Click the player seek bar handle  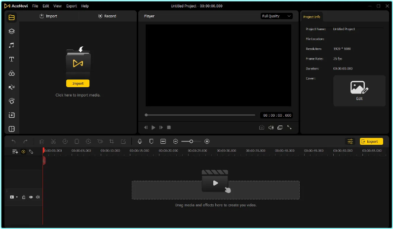(x=146, y=115)
